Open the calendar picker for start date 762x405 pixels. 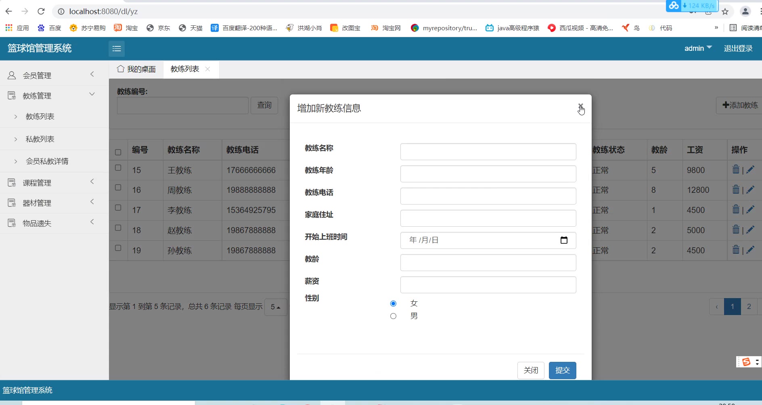click(564, 240)
